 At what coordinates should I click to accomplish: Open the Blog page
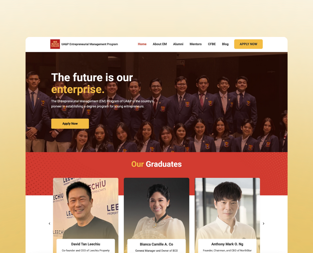pyautogui.click(x=225, y=44)
